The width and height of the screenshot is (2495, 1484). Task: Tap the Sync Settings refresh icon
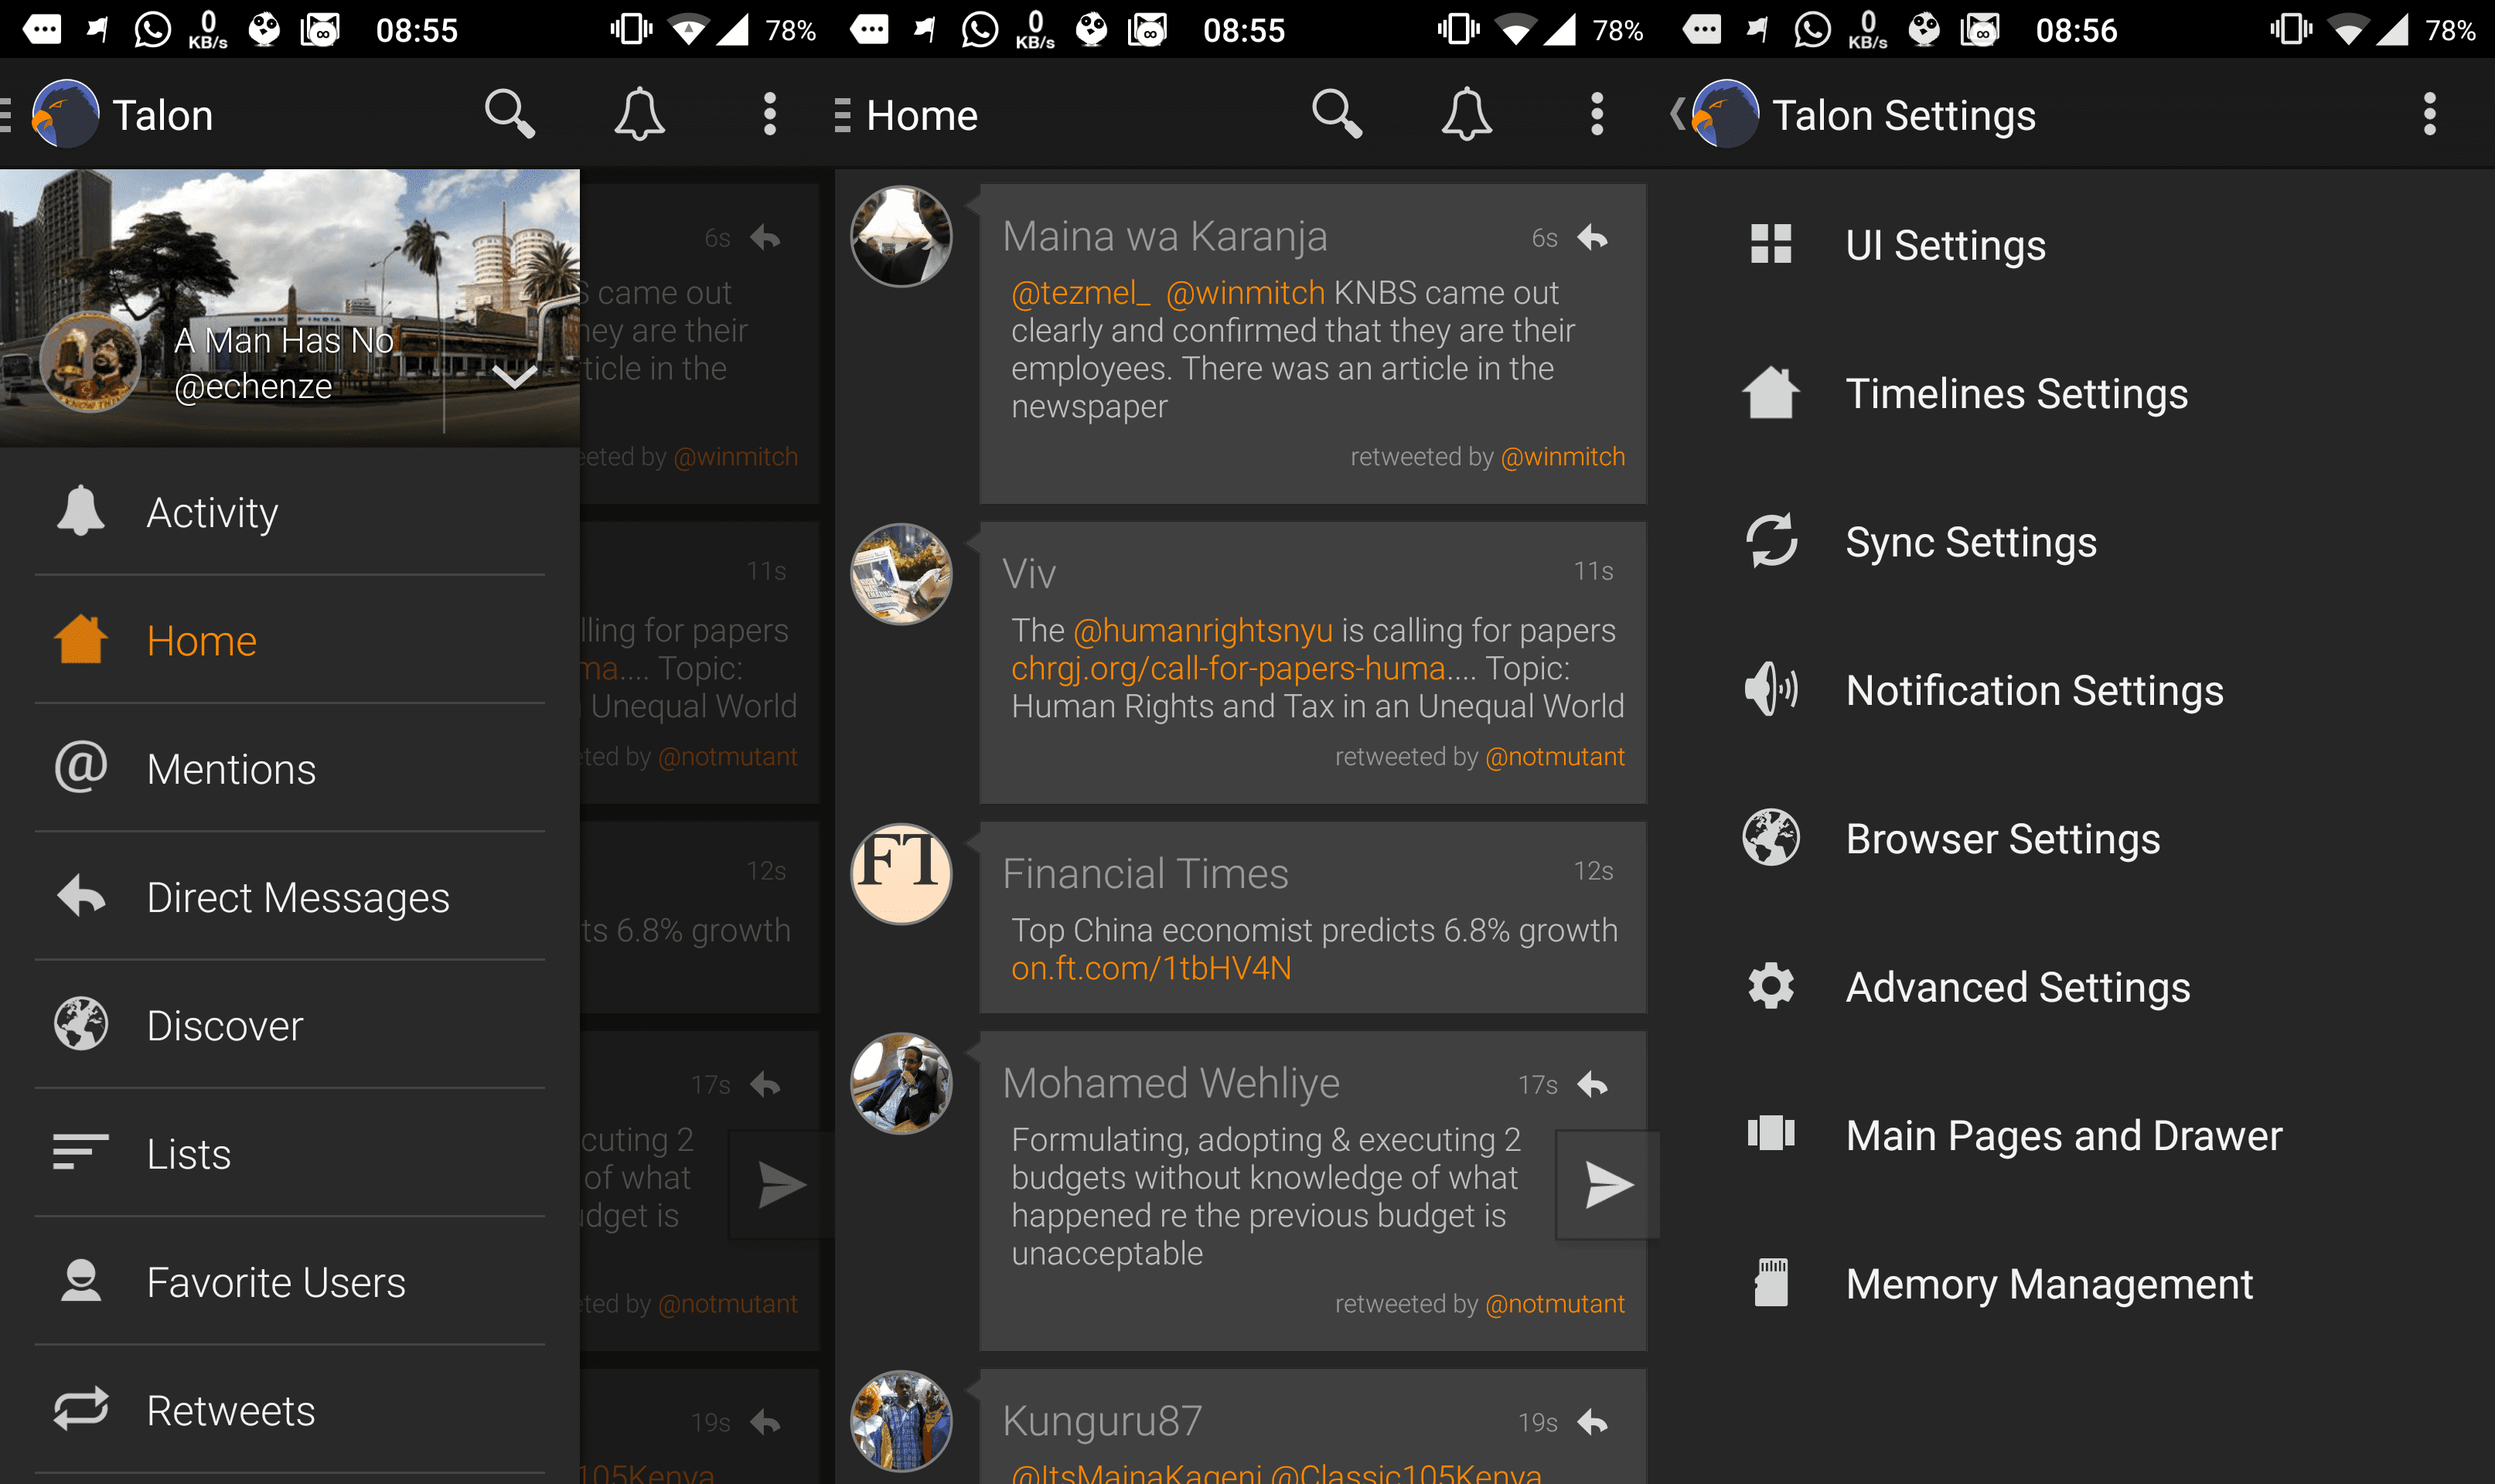point(1771,540)
